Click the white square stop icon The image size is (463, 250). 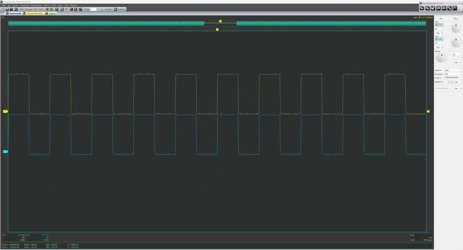pos(75,9)
